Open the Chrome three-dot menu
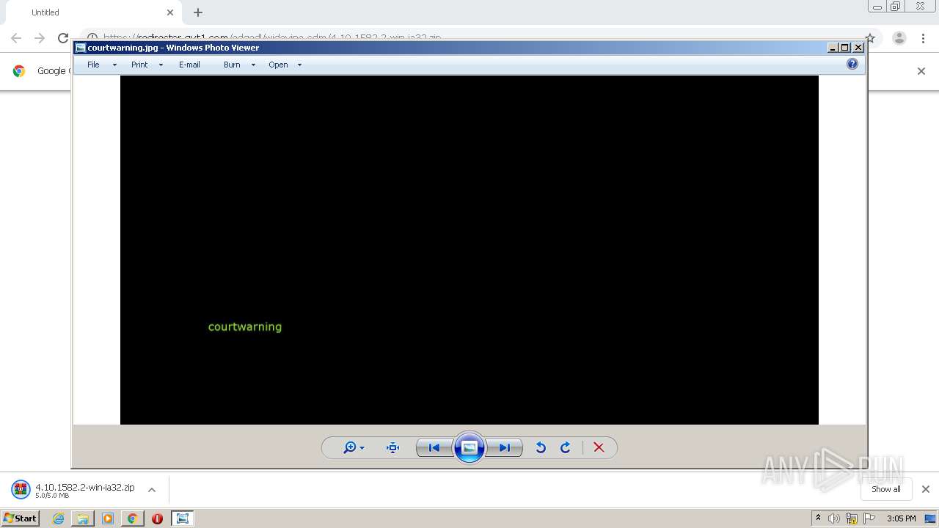This screenshot has width=939, height=528. pos(924,38)
